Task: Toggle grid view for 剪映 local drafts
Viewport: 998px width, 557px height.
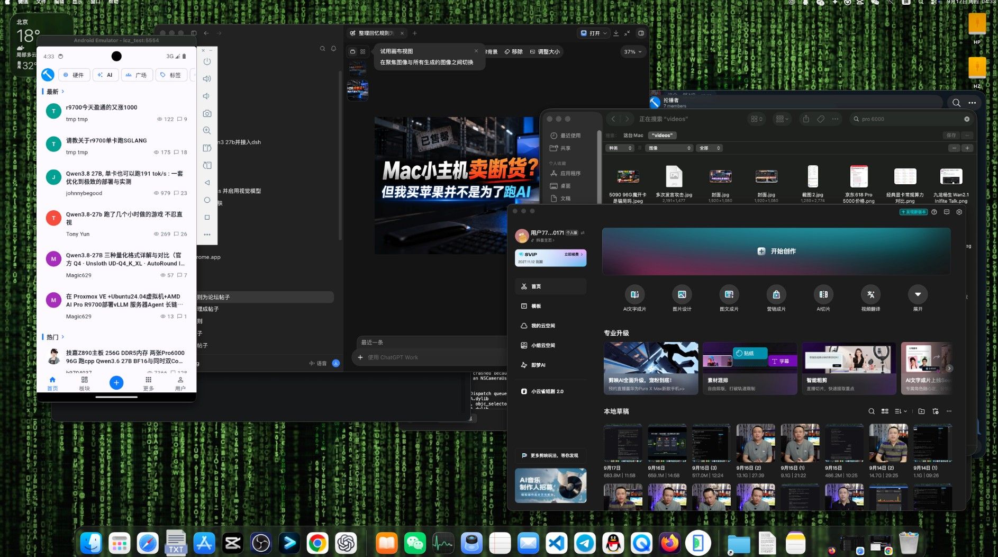Action: (x=885, y=411)
